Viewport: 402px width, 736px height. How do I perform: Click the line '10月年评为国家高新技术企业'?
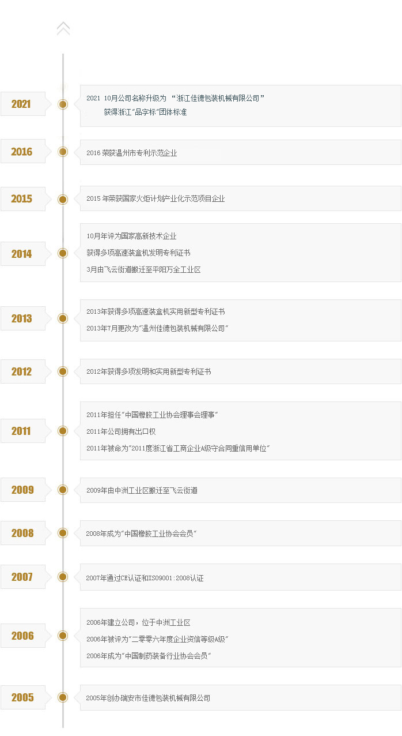coord(131,236)
